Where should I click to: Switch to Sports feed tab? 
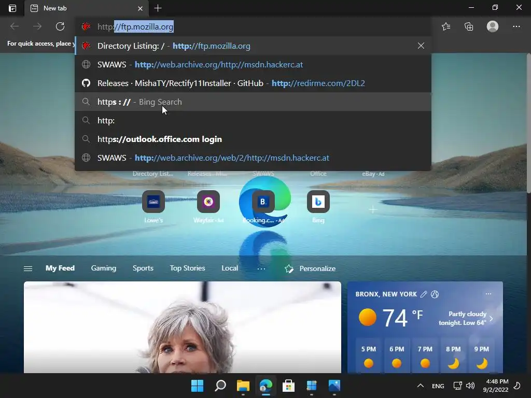pyautogui.click(x=143, y=268)
